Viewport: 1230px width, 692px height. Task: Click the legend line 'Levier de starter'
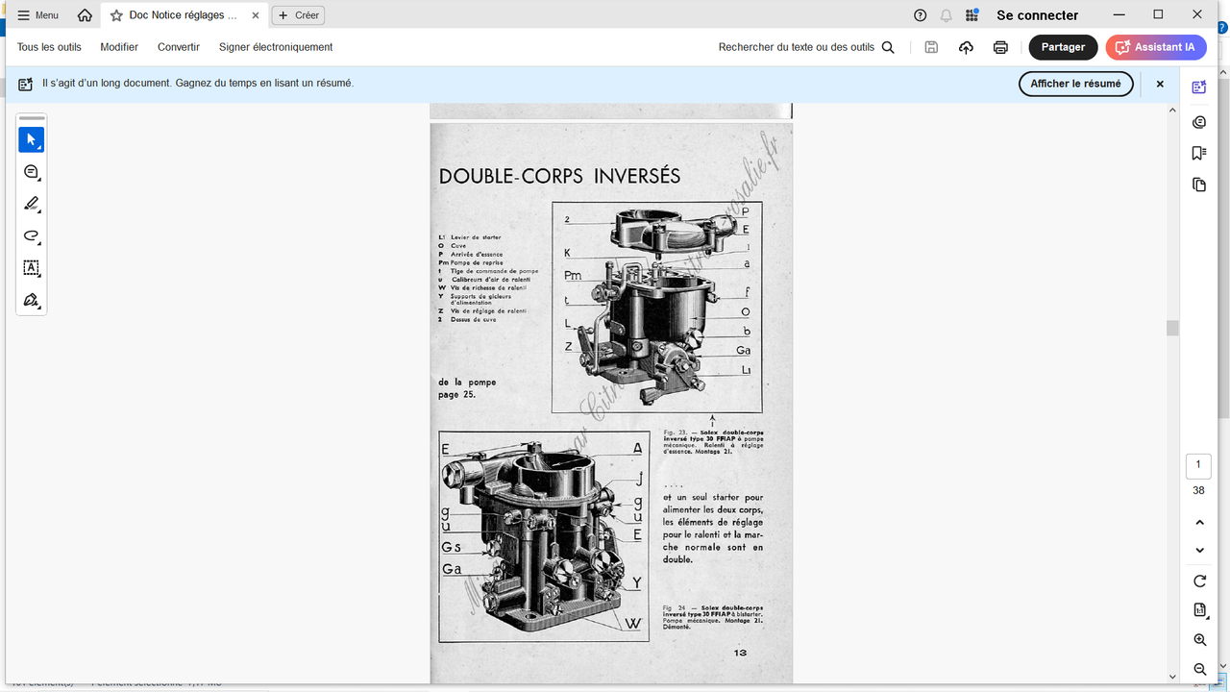[470, 237]
